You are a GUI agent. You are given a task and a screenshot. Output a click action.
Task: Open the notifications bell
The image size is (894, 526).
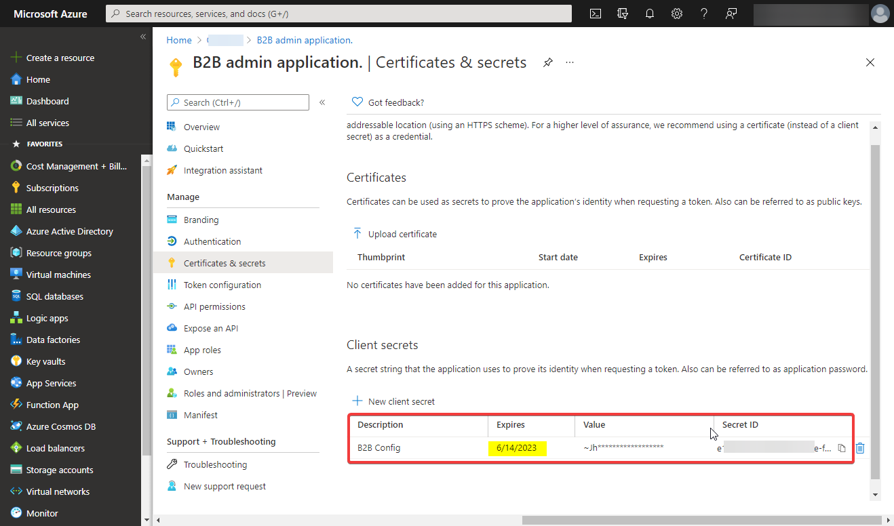[x=649, y=14]
